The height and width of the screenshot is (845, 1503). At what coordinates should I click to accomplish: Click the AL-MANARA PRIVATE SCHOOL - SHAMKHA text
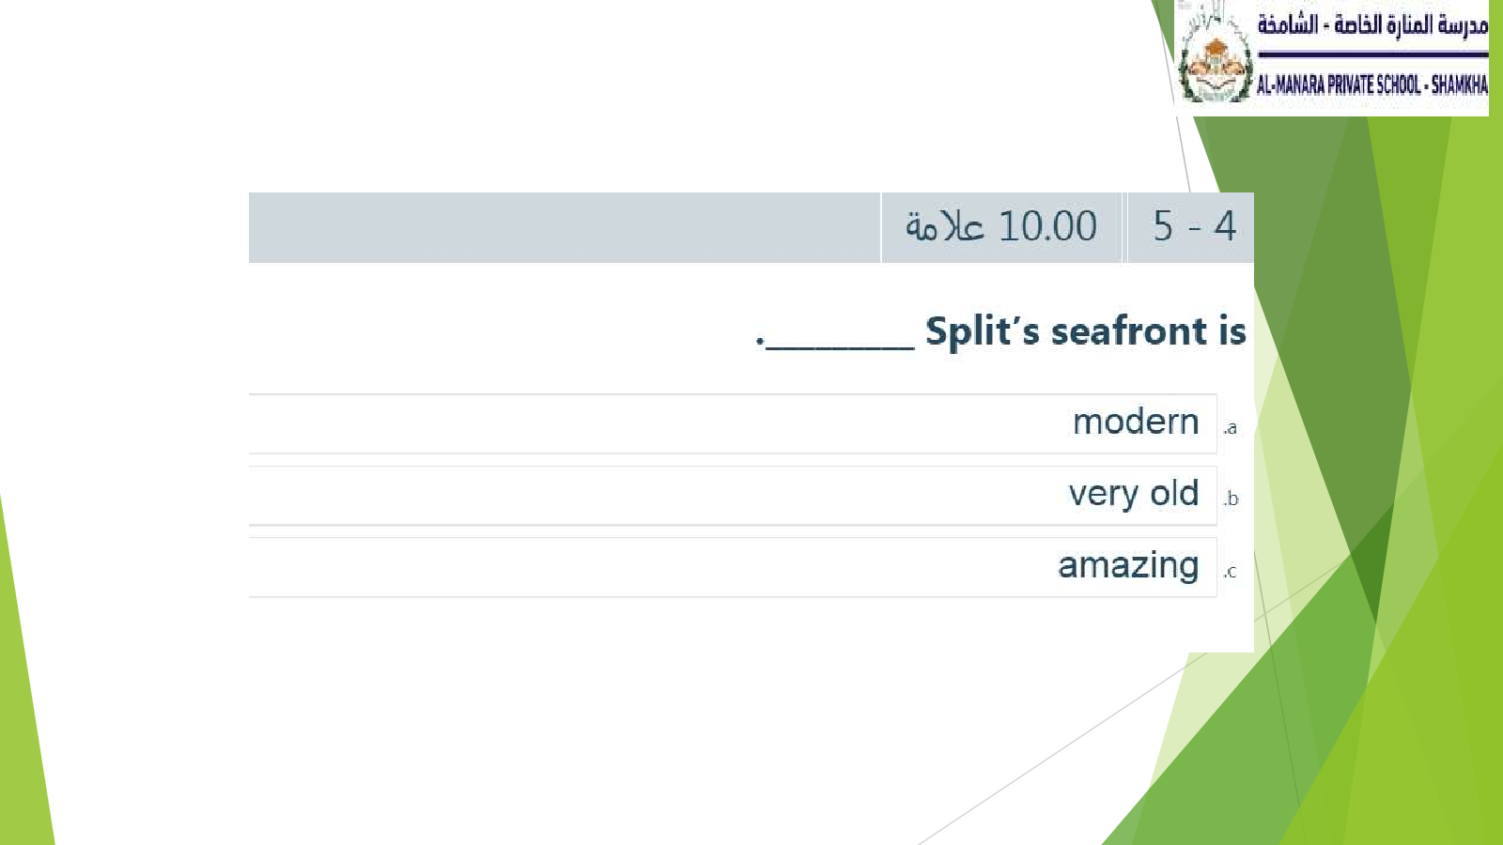1371,85
